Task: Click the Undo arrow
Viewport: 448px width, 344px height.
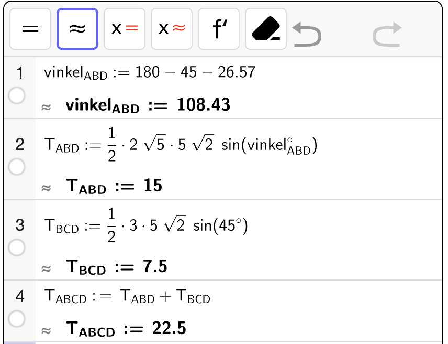Action: pos(307,34)
